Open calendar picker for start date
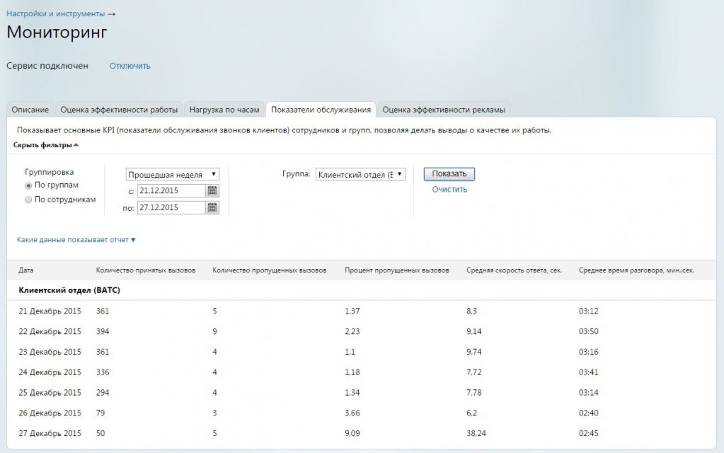The width and height of the screenshot is (724, 453). 212,190
